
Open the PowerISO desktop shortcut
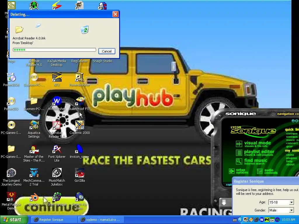[x=11, y=104]
